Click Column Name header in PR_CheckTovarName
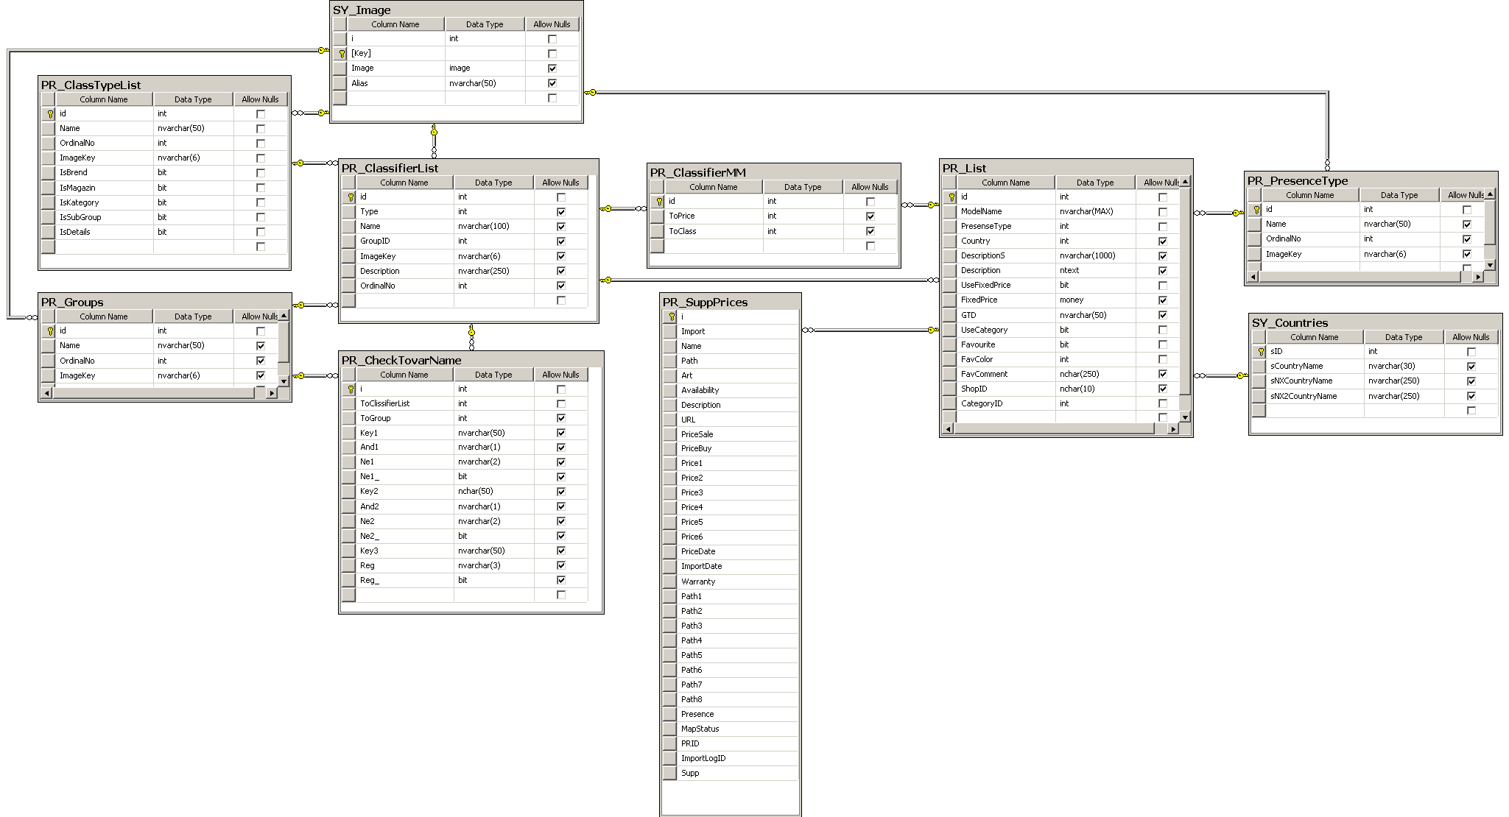 coord(404,375)
